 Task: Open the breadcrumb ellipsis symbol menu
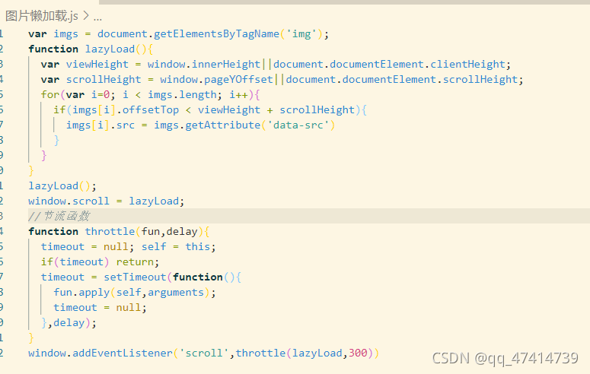tap(97, 17)
